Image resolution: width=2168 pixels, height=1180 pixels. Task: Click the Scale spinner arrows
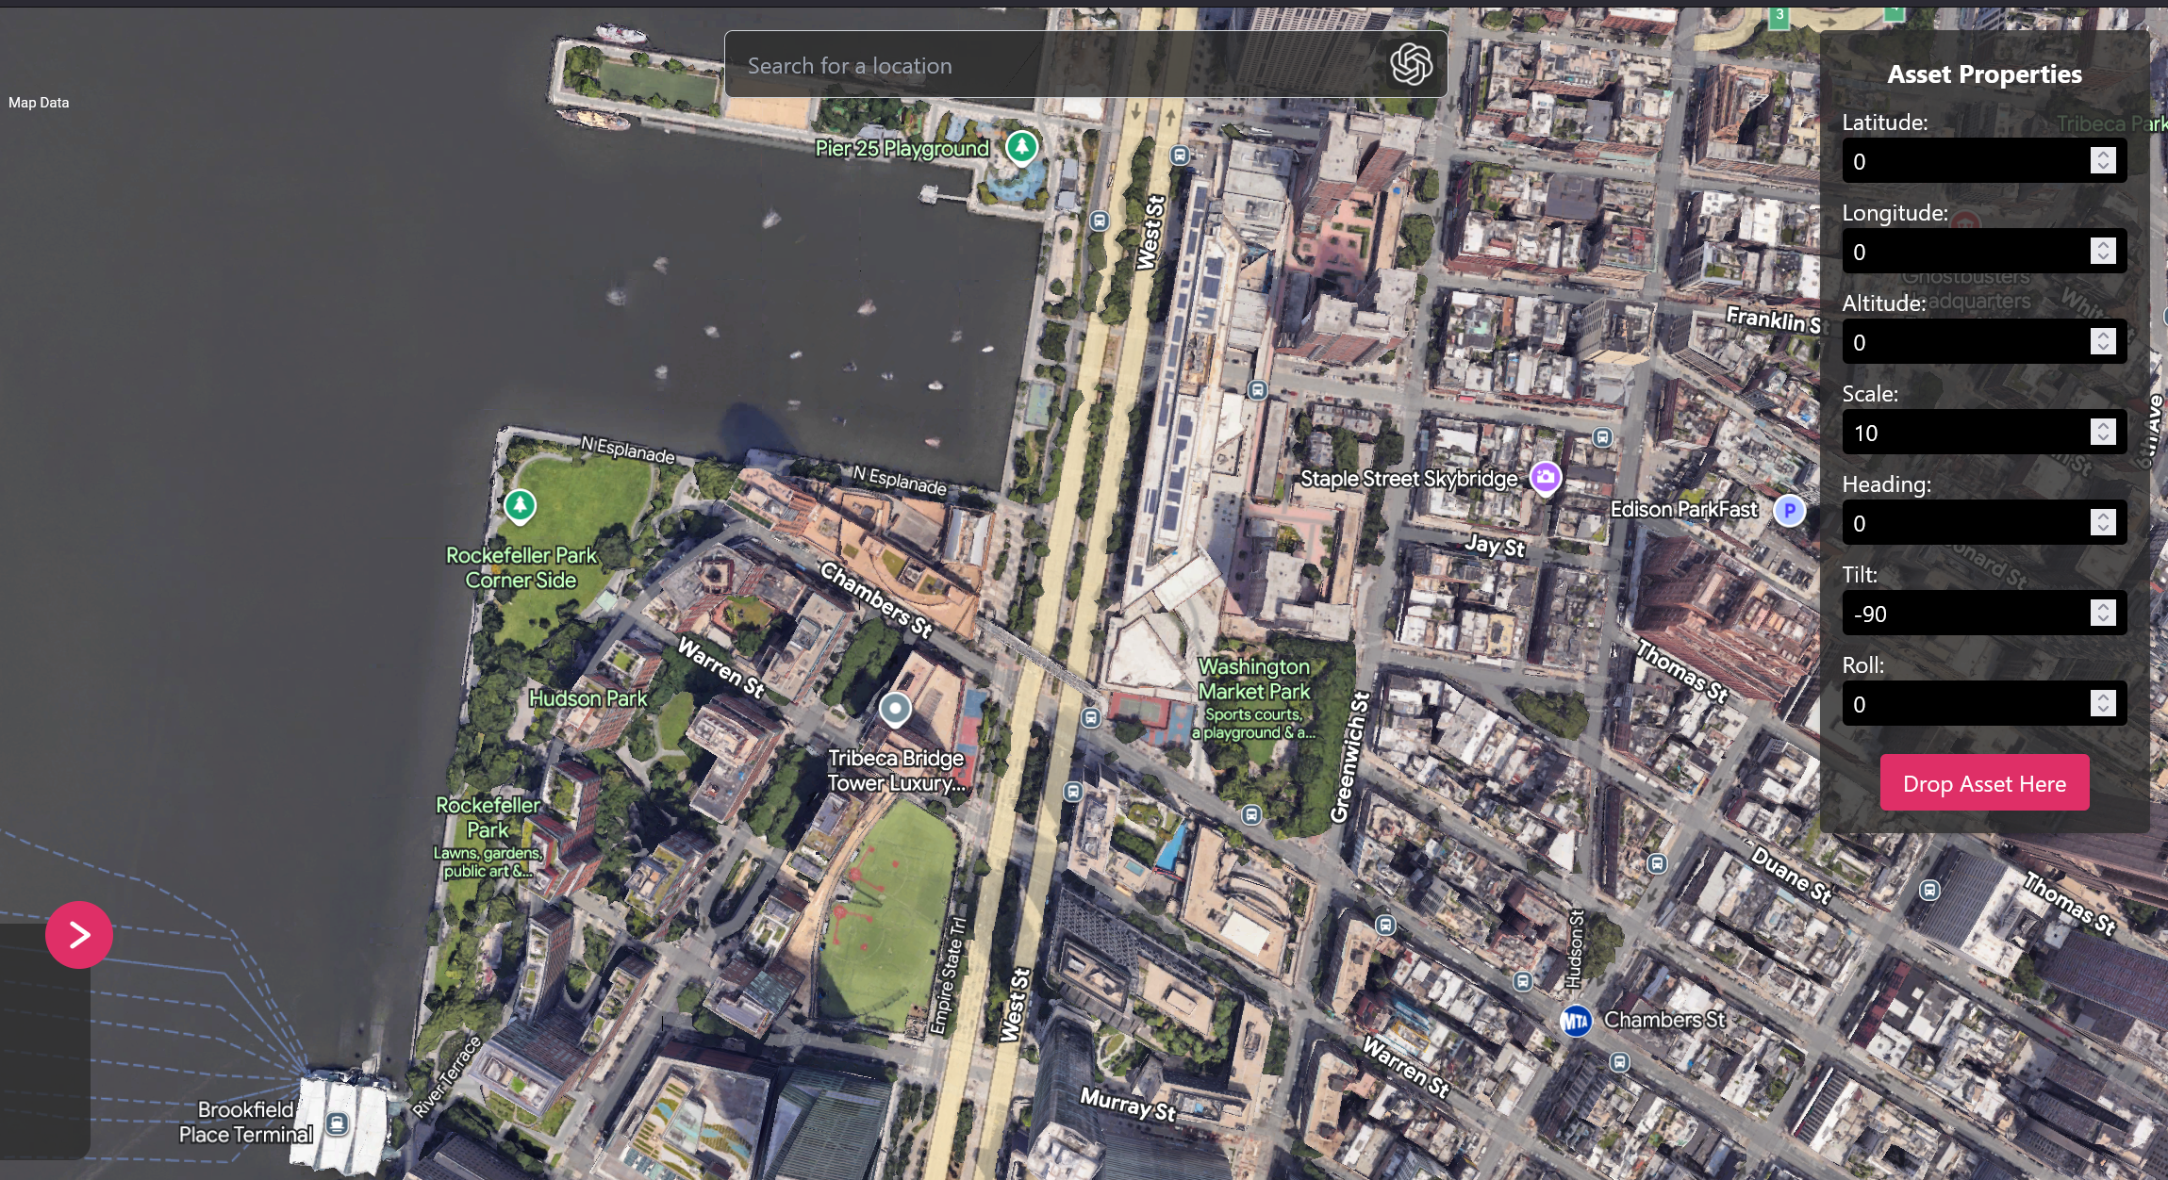(x=2103, y=433)
